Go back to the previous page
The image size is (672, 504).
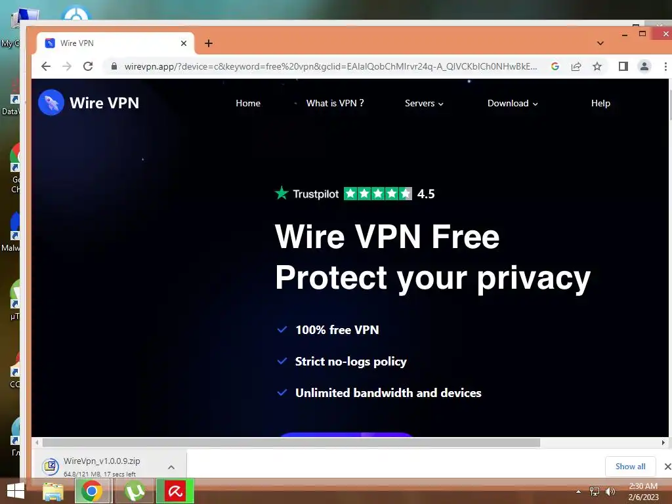coord(46,66)
